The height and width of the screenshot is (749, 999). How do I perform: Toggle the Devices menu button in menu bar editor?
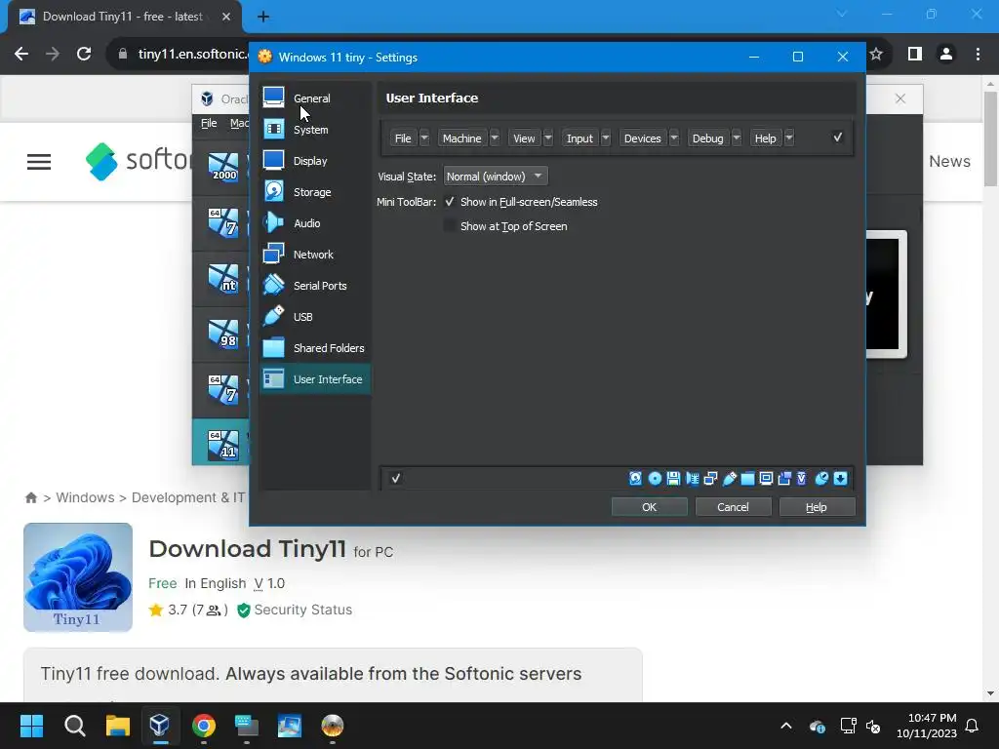tap(642, 138)
